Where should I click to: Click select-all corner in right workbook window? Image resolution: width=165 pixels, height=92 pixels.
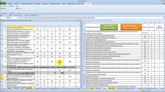(x=84, y=23)
